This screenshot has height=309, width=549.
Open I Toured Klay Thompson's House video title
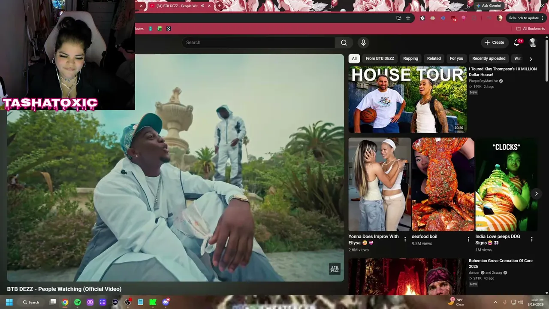pos(503,72)
